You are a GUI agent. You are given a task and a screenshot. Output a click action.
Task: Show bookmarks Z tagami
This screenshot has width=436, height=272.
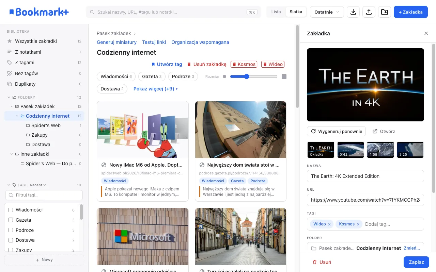tap(44, 63)
